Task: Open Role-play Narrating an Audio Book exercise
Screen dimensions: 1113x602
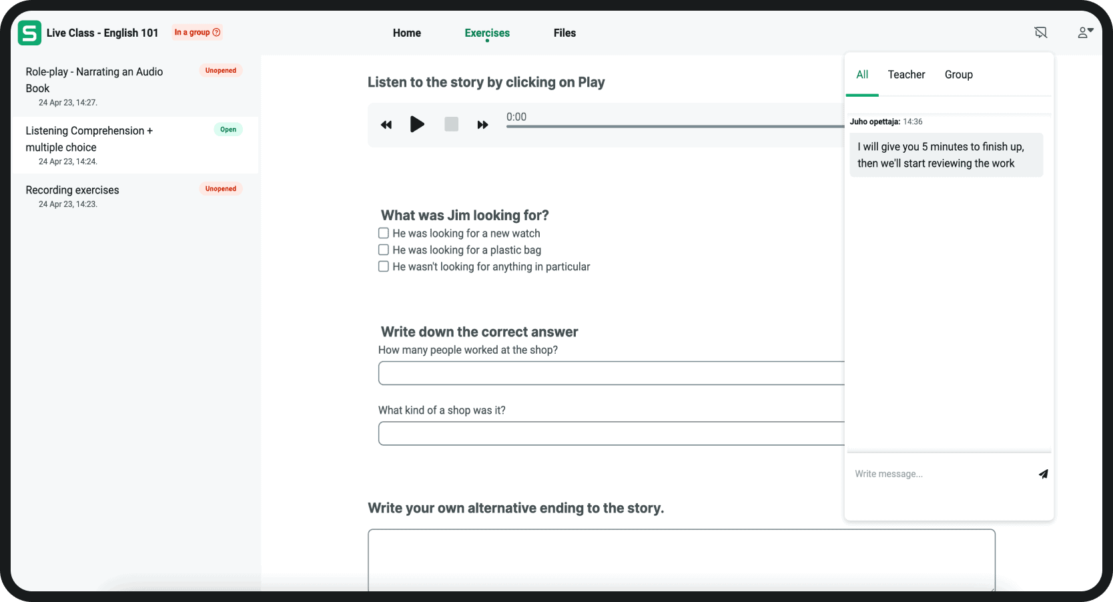Action: [x=94, y=80]
